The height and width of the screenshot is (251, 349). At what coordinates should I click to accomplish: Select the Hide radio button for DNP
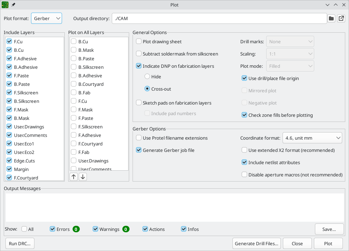[147, 77]
